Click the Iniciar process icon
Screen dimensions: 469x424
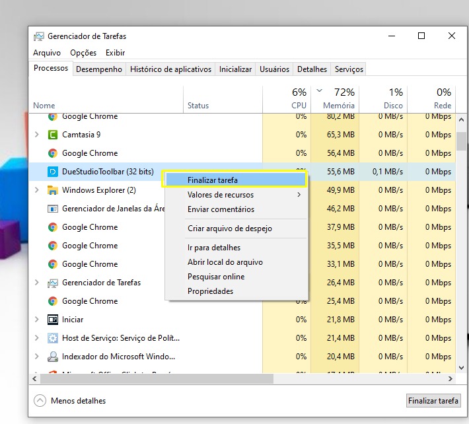[x=53, y=320]
